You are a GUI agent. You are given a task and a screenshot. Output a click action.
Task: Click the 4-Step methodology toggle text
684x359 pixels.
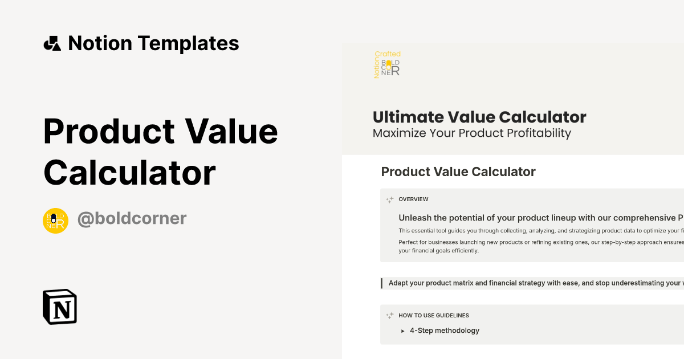pos(445,331)
